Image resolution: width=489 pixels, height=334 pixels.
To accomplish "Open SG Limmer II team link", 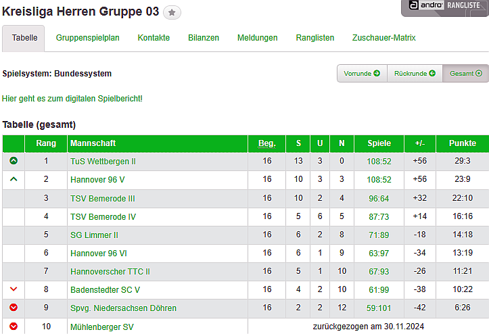I will [94, 235].
